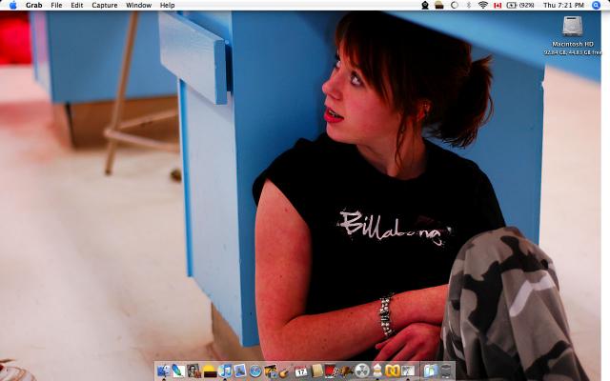Open the Help menu
This screenshot has height=381, width=610.
tap(167, 5)
